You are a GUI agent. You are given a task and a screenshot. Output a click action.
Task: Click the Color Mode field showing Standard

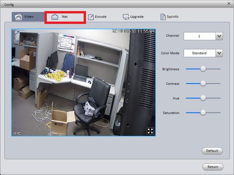point(200,53)
